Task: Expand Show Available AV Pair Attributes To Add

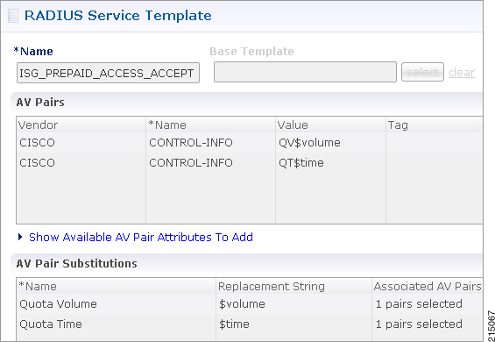Action: [x=136, y=237]
